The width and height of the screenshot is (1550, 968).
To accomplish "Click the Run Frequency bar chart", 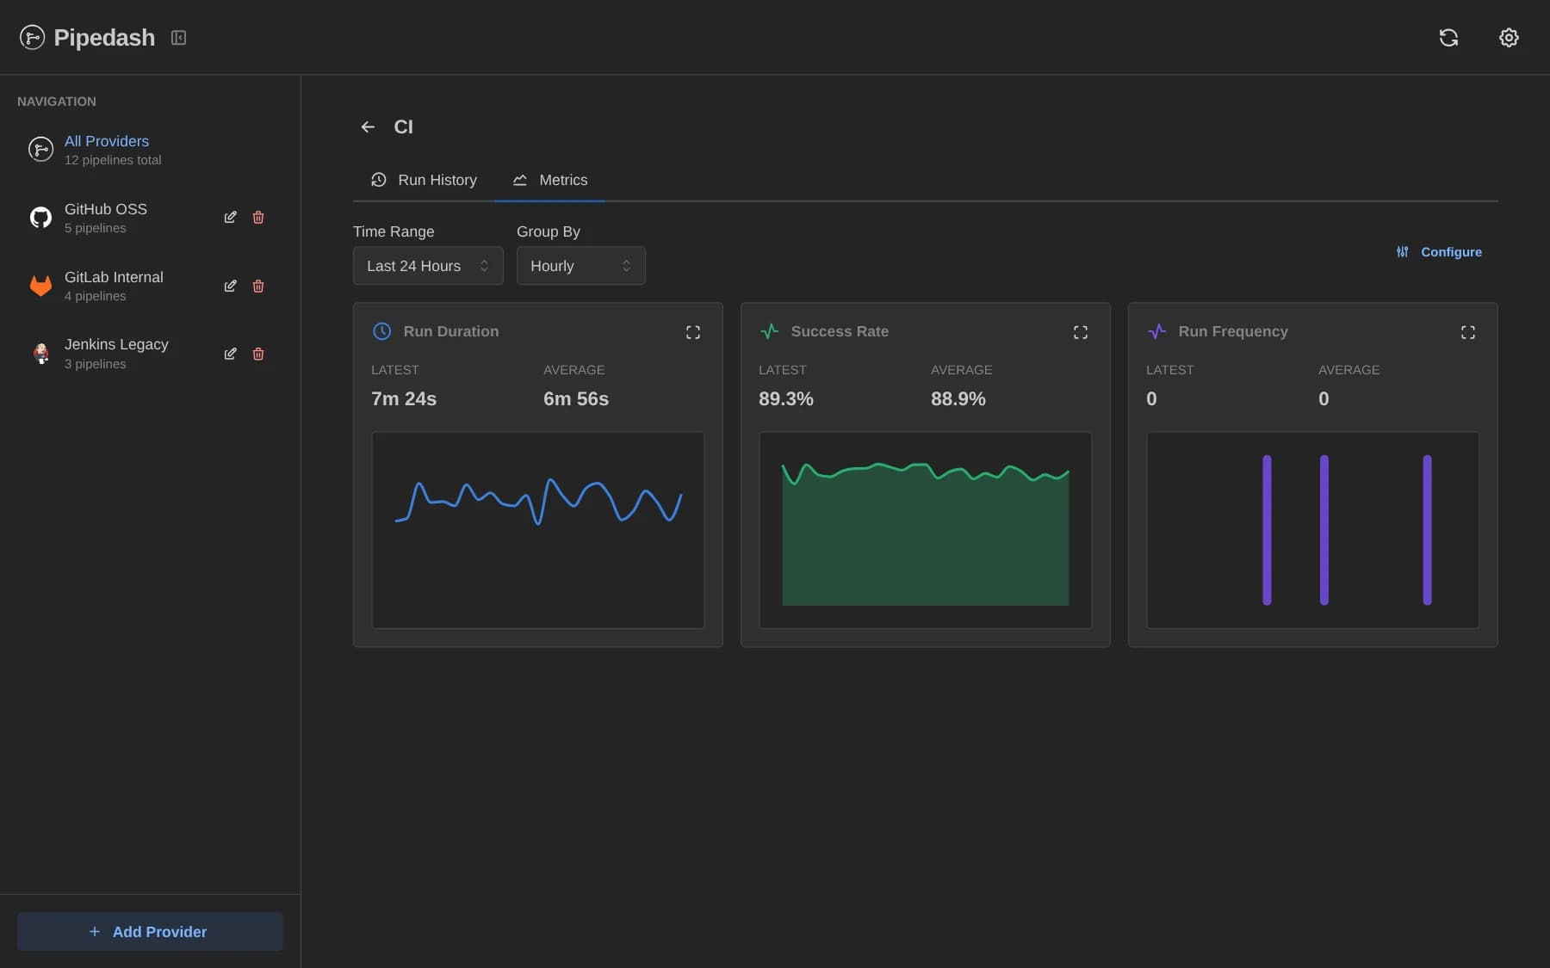I will [x=1313, y=530].
